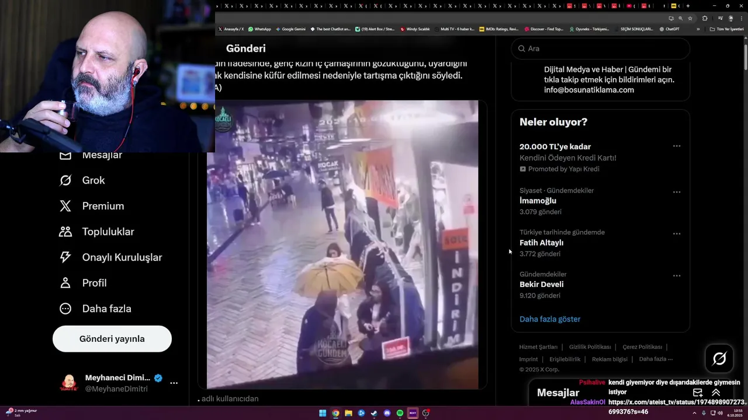Open Discord from the taskbar

[x=387, y=413]
